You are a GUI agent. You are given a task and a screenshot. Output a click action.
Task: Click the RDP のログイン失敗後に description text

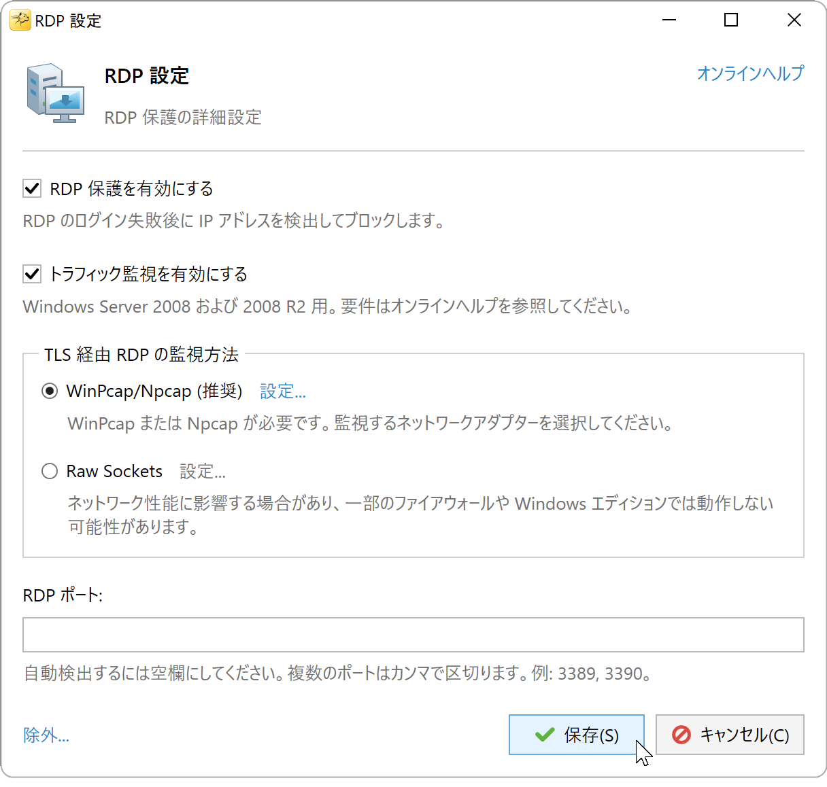pos(235,221)
